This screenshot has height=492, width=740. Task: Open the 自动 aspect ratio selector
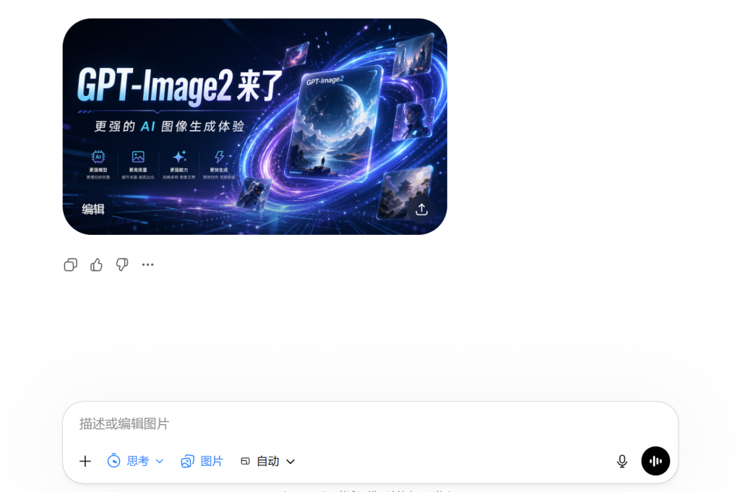coord(268,461)
